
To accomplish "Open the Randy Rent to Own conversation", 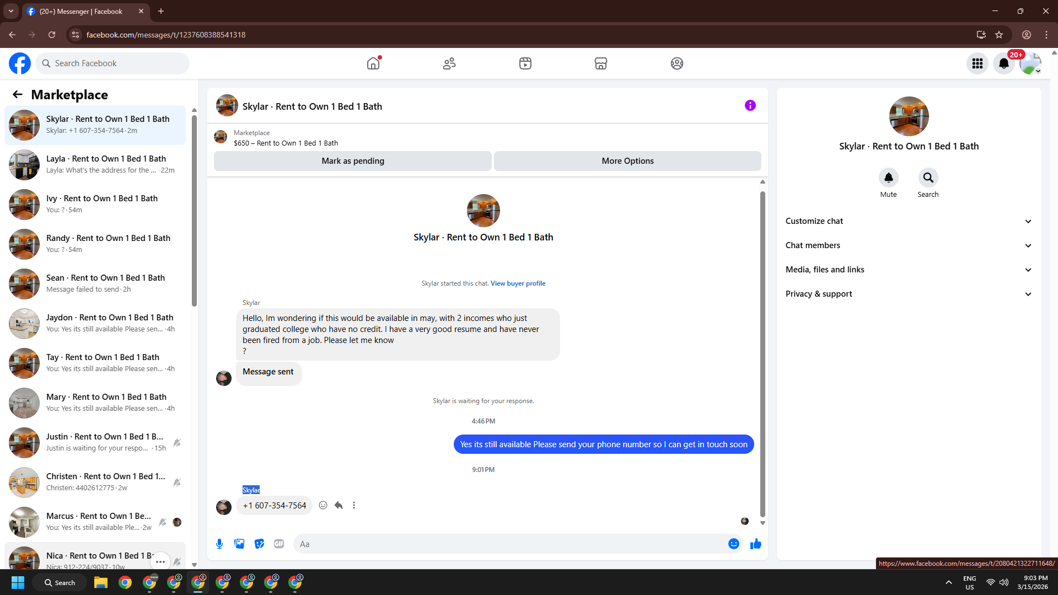I will click(95, 244).
